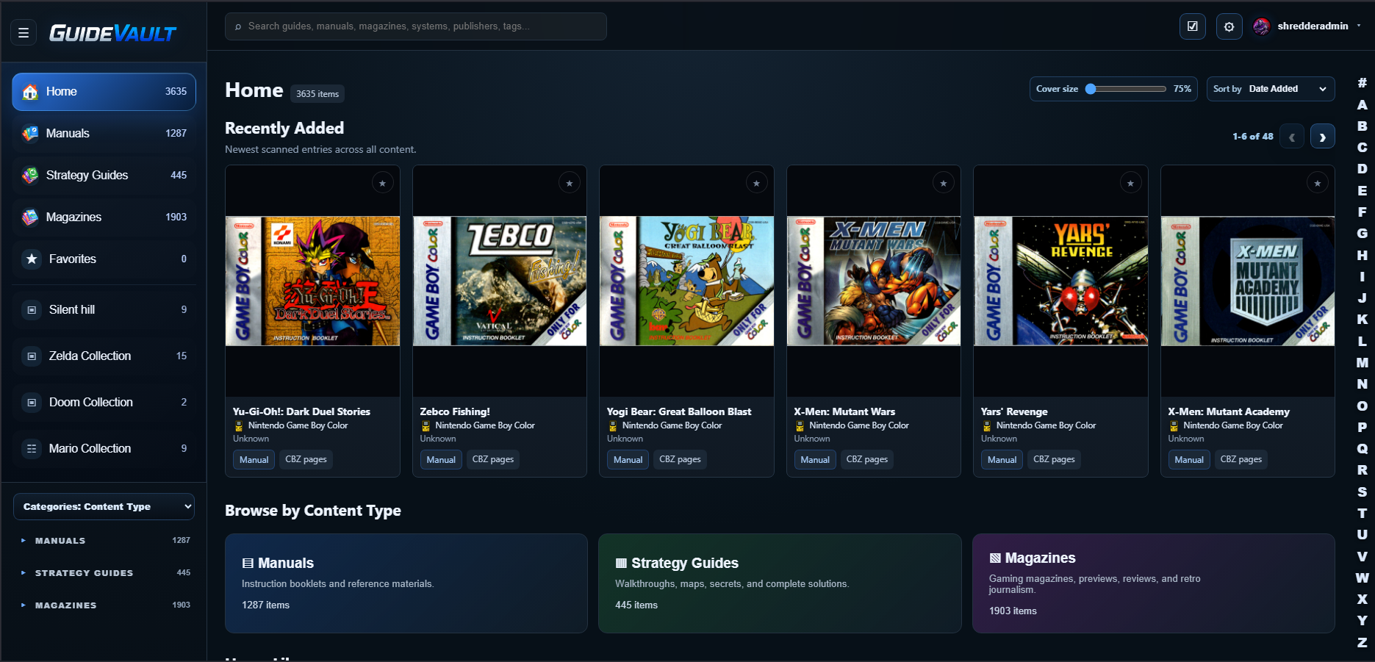Open the Mario Collection
1375x662 pixels.
point(104,449)
